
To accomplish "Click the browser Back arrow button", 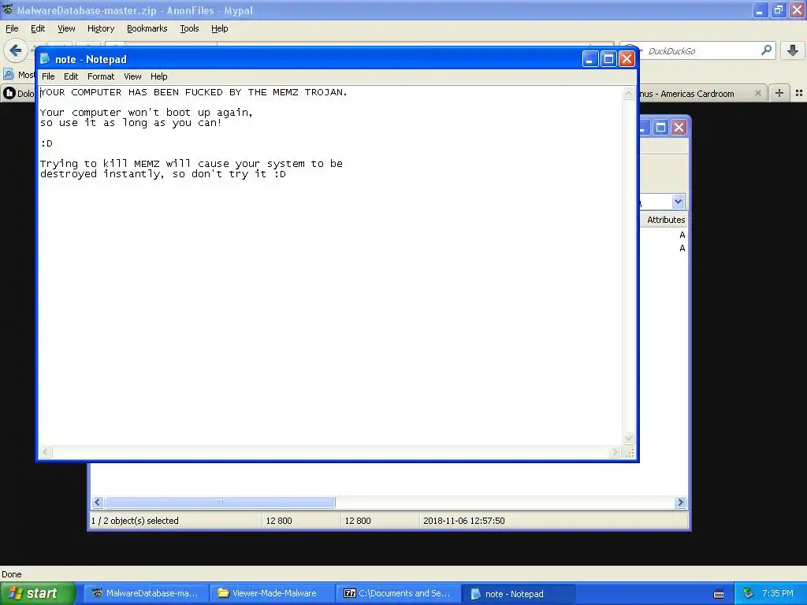I will (16, 50).
